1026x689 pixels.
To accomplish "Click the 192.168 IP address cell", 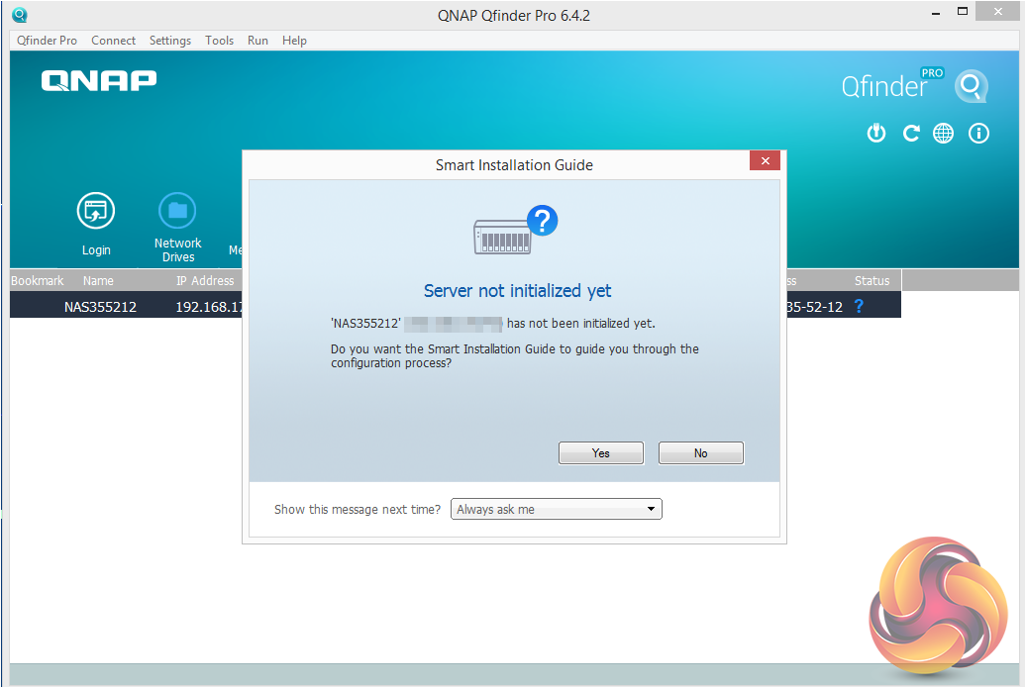I will pos(209,307).
